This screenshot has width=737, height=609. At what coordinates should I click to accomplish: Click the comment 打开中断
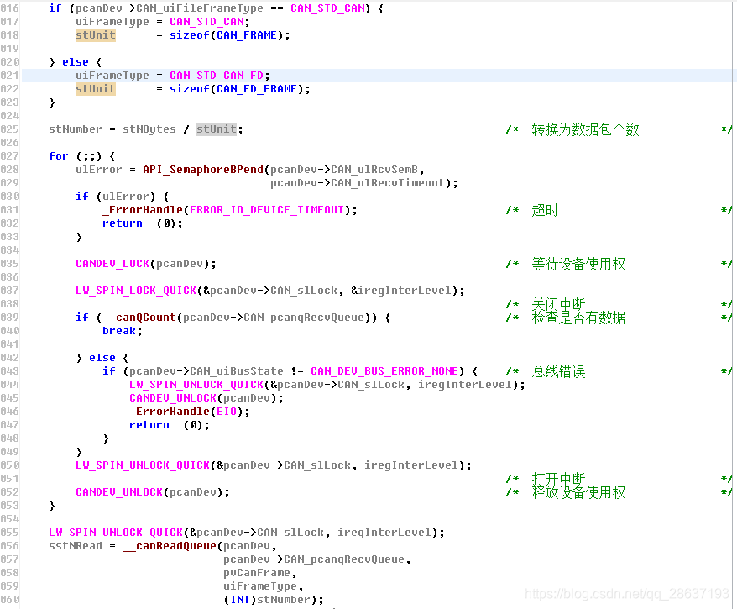tap(558, 479)
